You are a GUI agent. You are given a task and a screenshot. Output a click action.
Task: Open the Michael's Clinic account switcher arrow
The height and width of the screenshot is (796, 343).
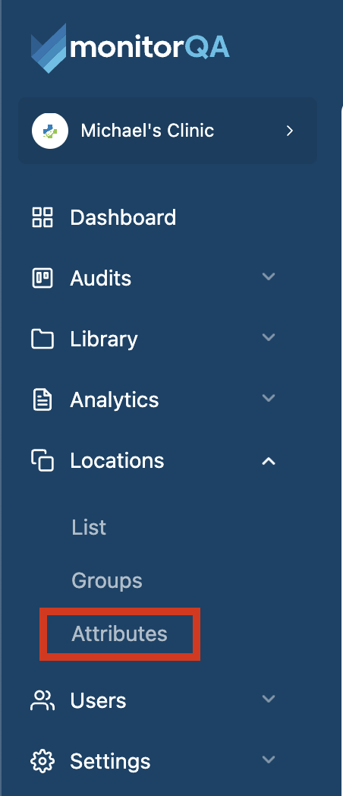(290, 131)
